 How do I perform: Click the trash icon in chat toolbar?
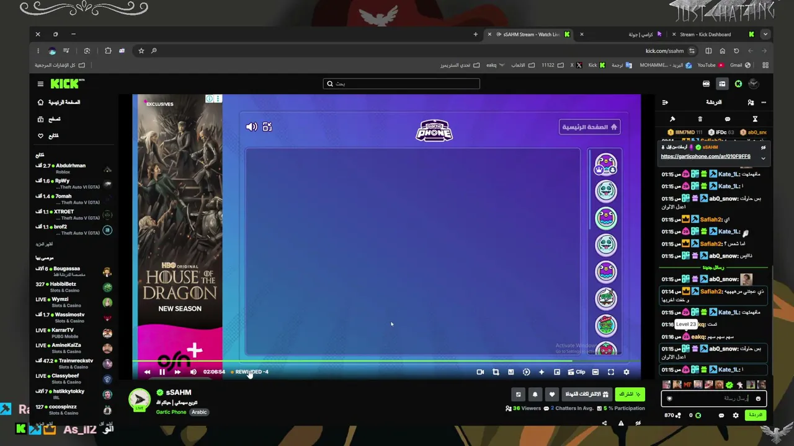pyautogui.click(x=700, y=119)
